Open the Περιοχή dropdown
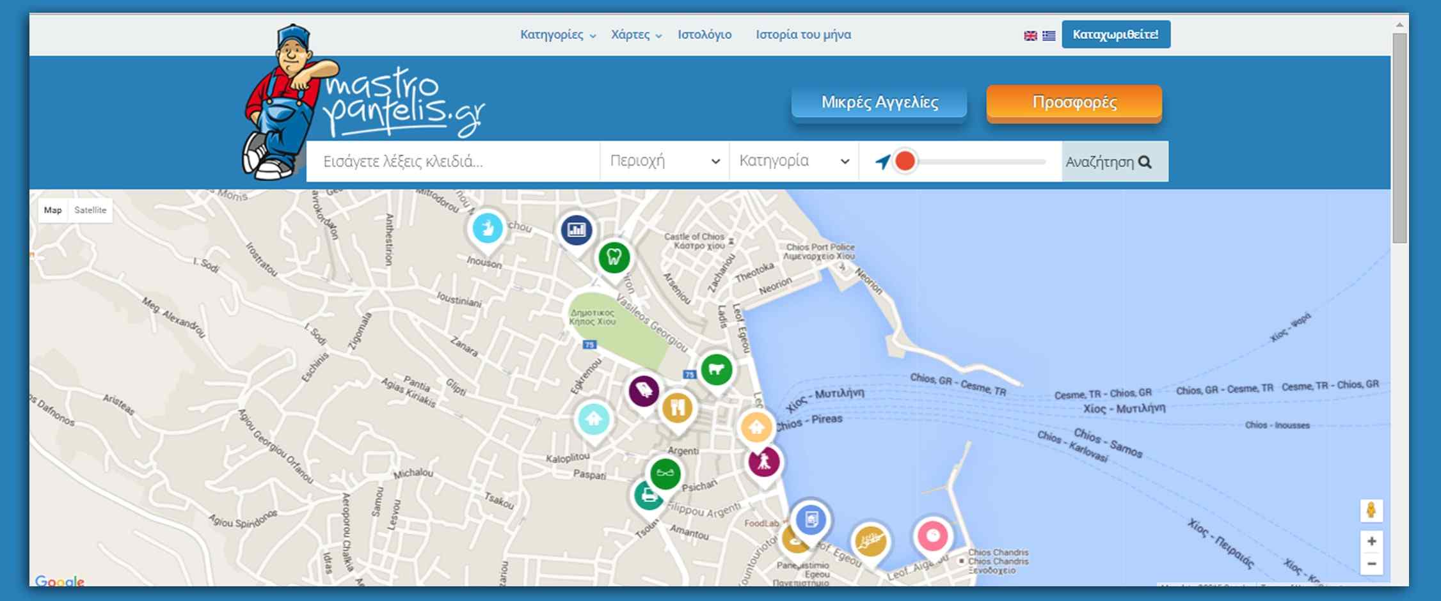 point(664,161)
